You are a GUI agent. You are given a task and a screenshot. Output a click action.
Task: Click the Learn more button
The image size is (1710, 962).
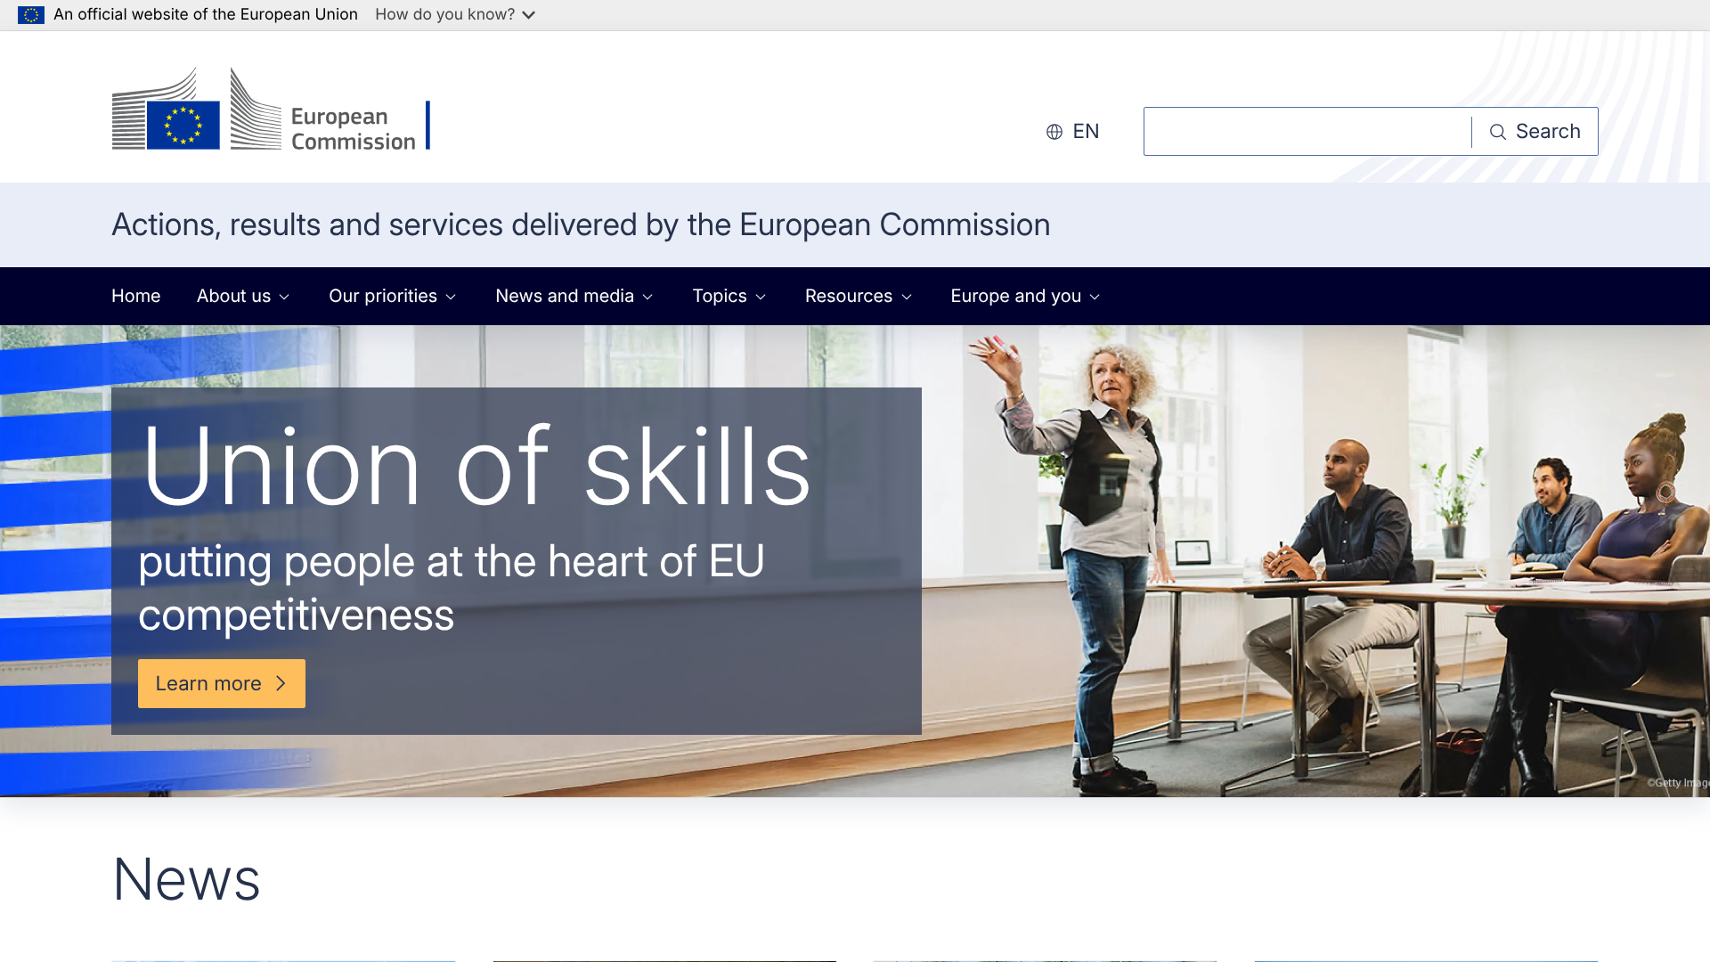(208, 683)
